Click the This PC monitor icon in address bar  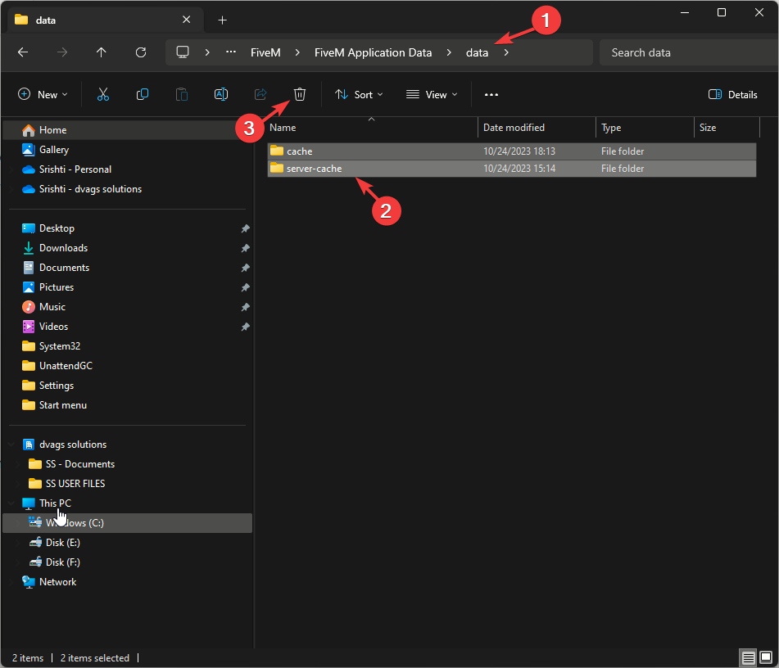pos(183,52)
